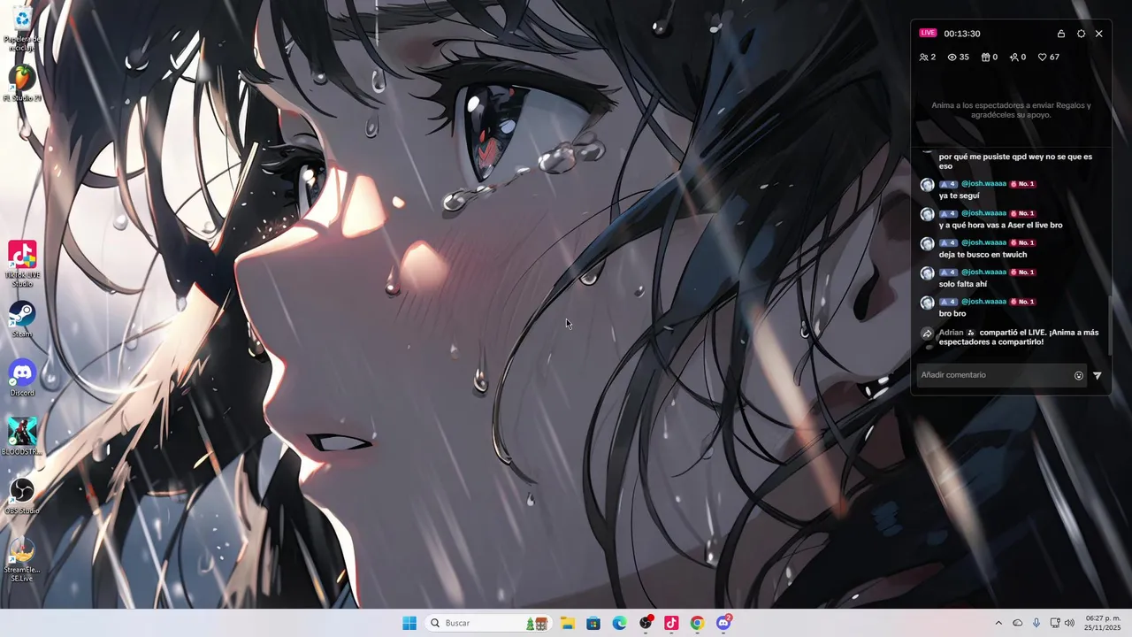Check the views eye icon showing 35

[x=958, y=57]
